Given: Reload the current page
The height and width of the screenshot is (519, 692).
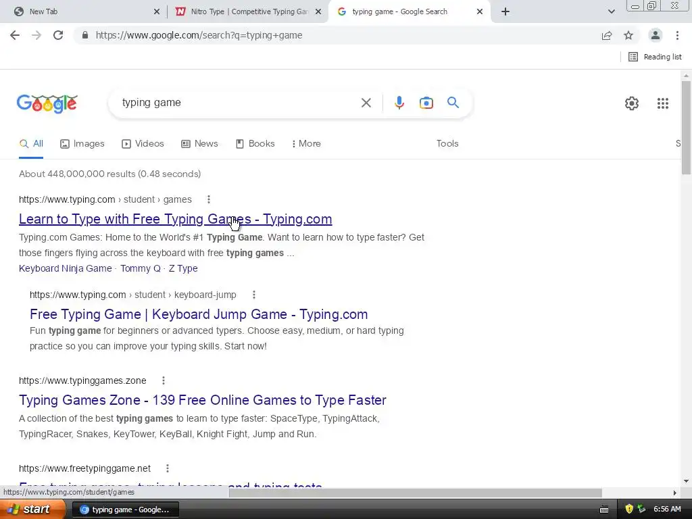Looking at the screenshot, I should click(58, 35).
